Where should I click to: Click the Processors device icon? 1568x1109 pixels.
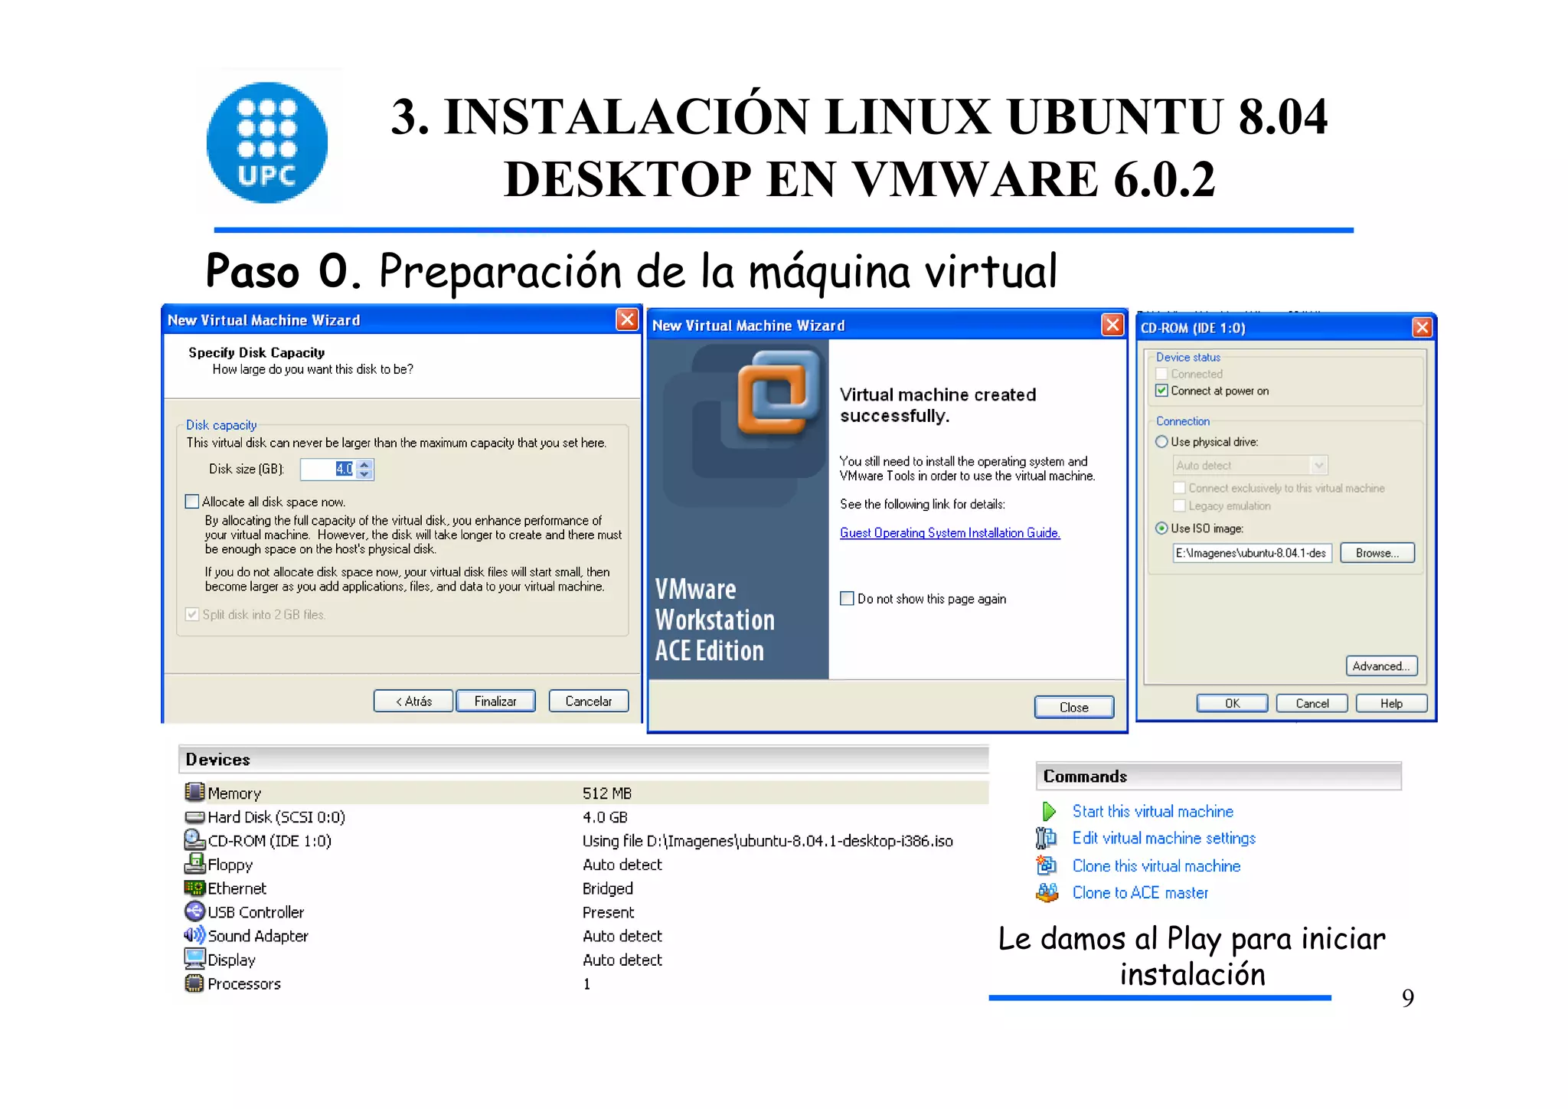click(x=194, y=983)
